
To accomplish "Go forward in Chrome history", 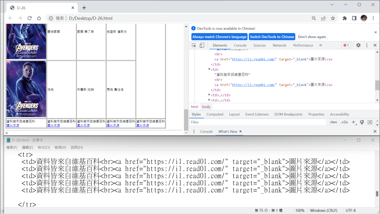I will tap(20, 18).
